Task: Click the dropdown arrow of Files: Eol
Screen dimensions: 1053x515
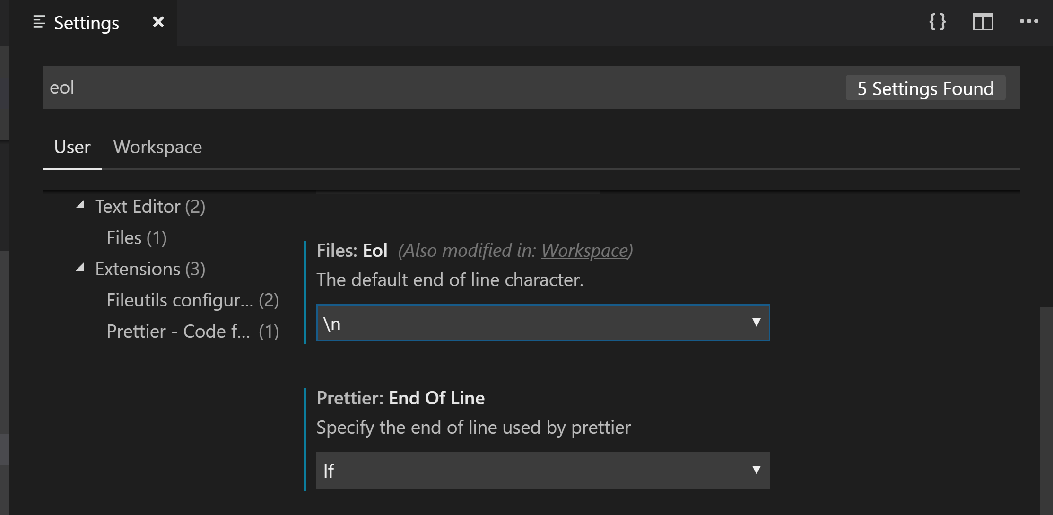Action: [757, 322]
